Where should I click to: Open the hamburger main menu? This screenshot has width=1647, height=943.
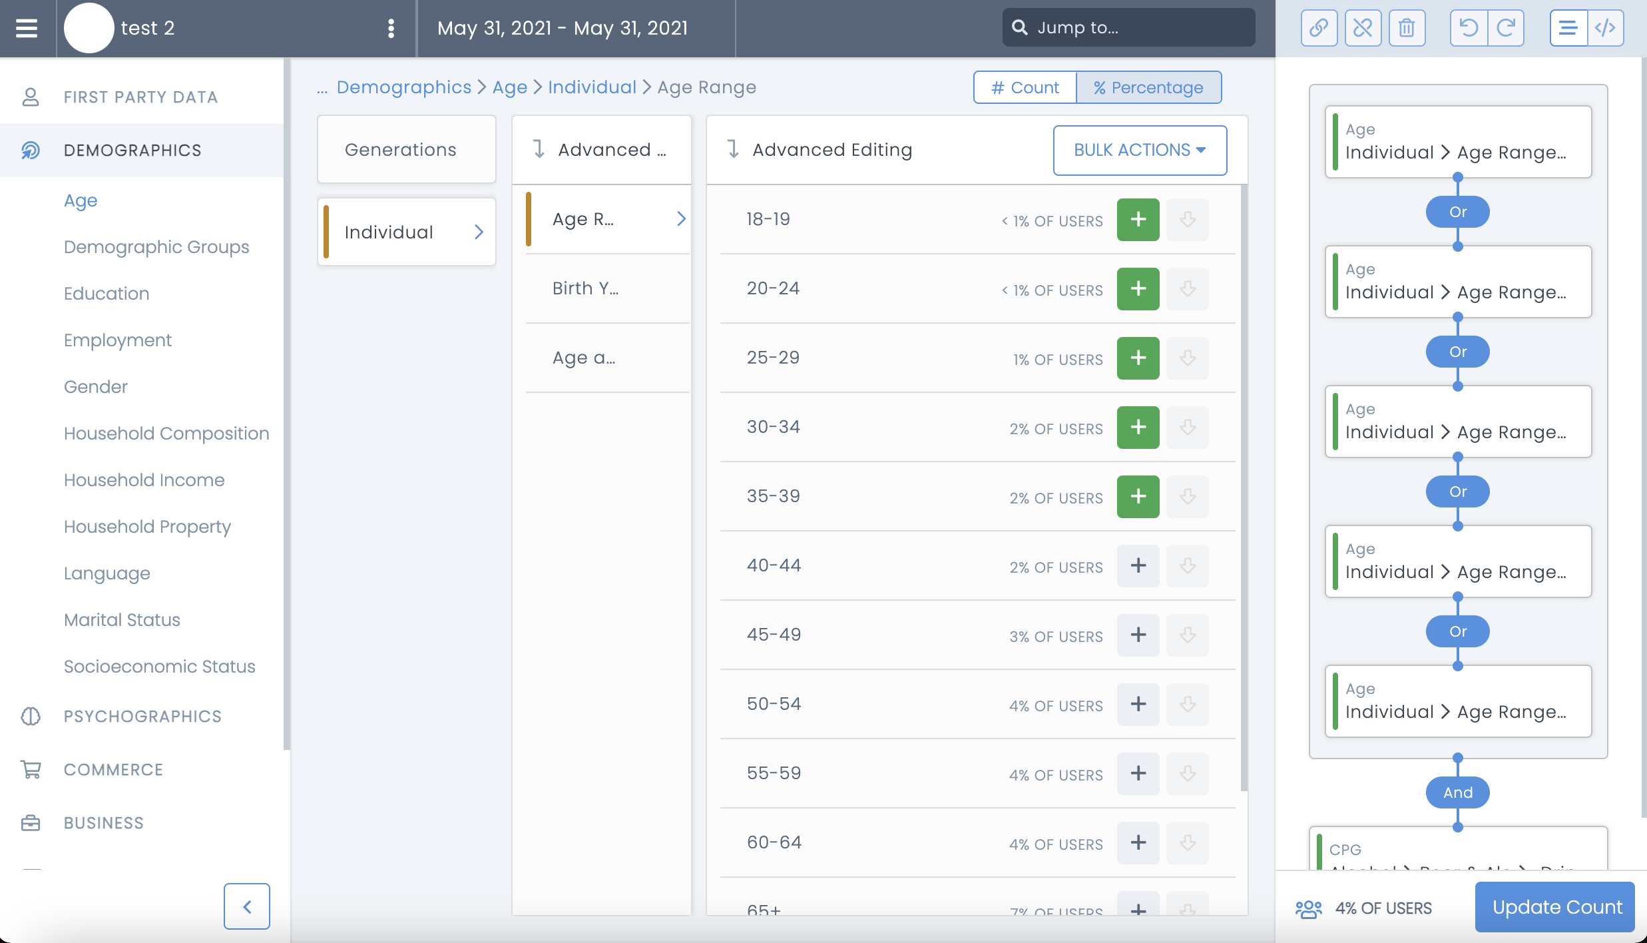point(27,28)
